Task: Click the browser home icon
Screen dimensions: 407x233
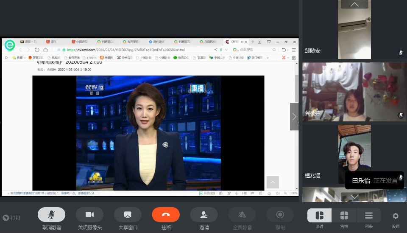Action: click(45, 50)
